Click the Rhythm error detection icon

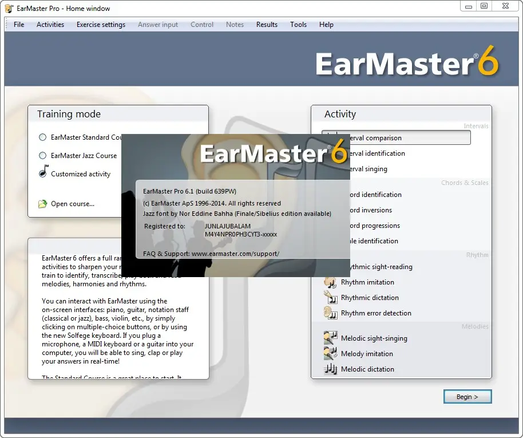(330, 313)
